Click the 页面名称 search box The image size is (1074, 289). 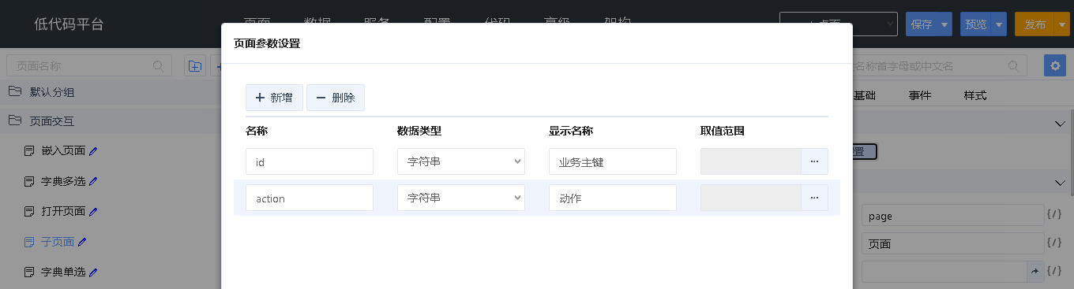coord(89,66)
